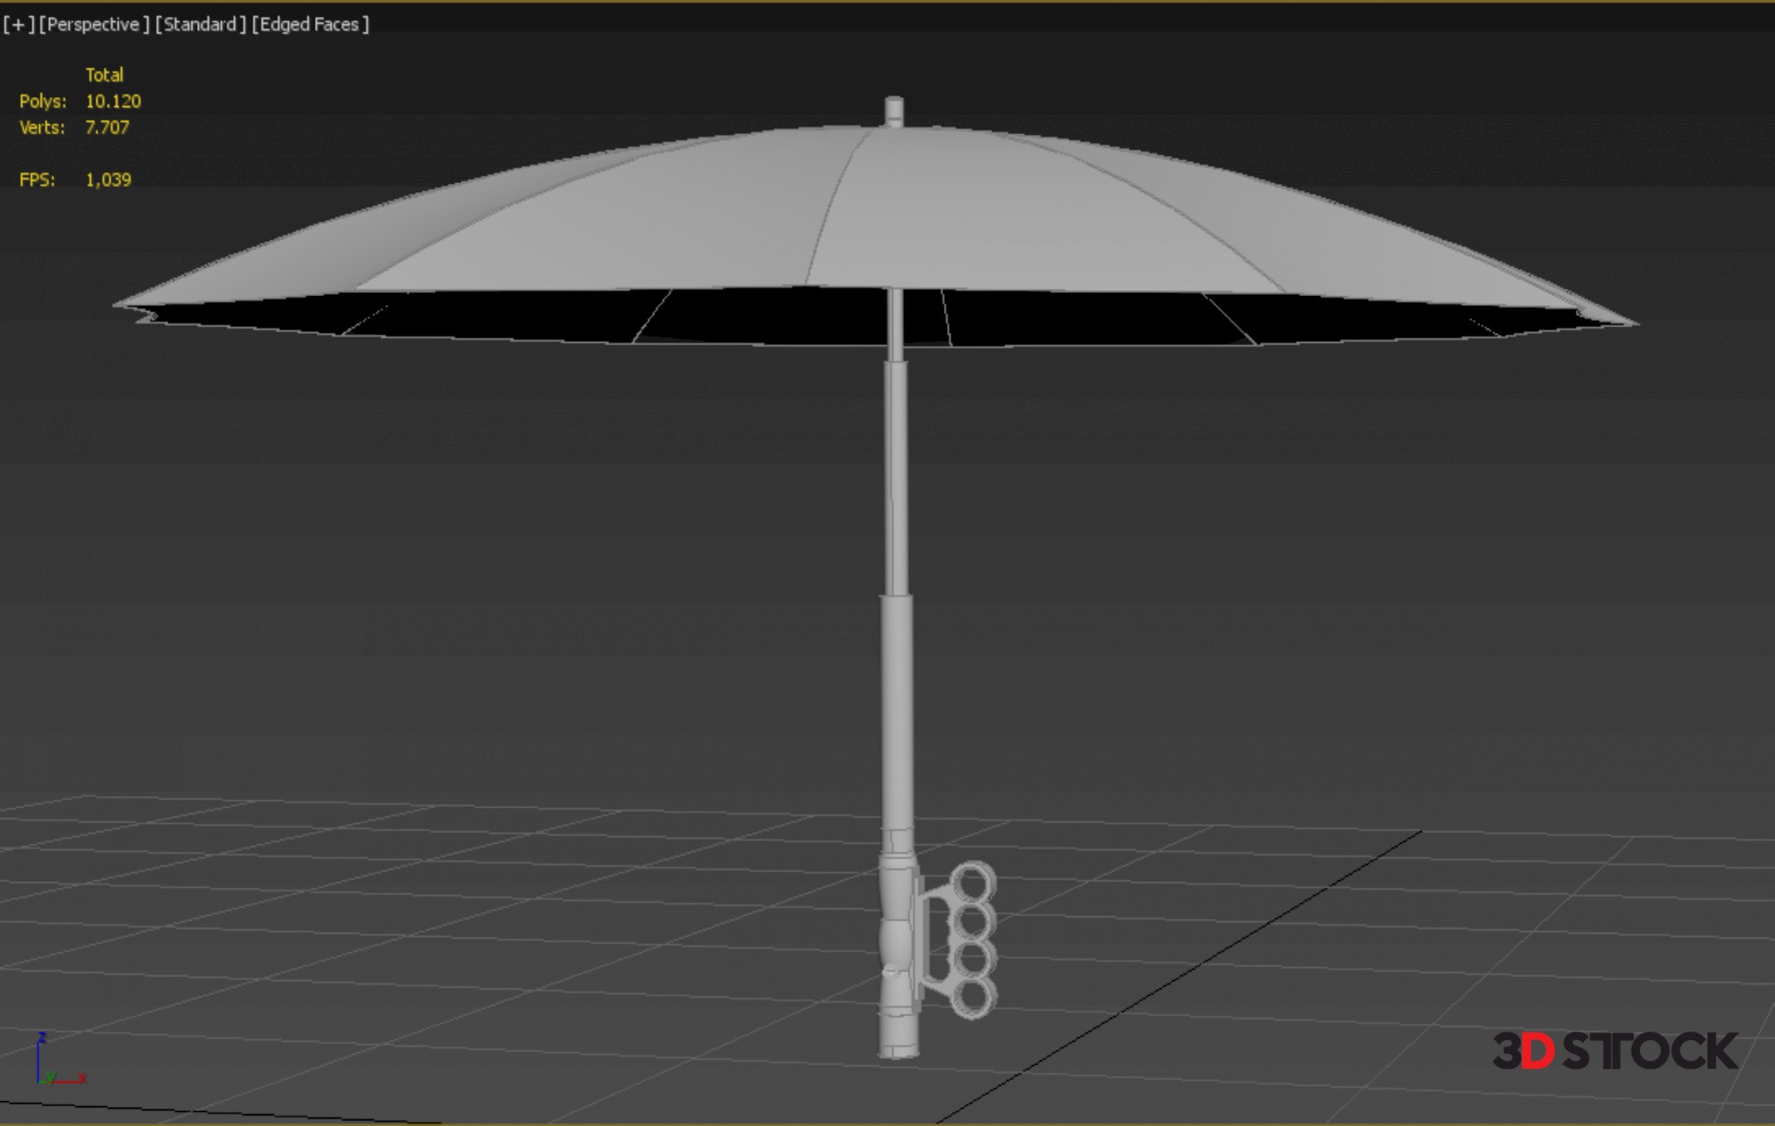
Task: Open the Standard shading quality menu
Action: click(x=200, y=24)
